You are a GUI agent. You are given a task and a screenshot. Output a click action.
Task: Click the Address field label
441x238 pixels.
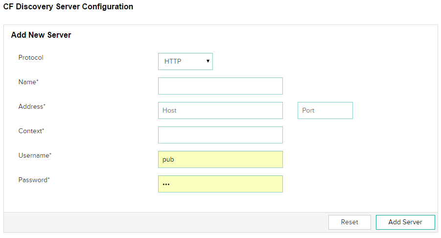point(31,106)
